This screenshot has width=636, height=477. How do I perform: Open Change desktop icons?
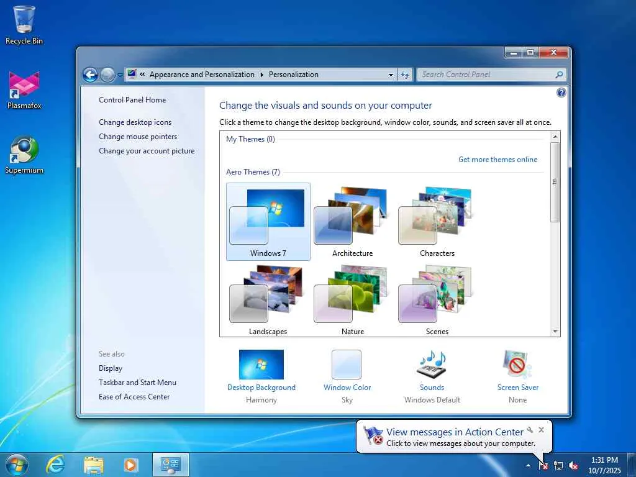click(135, 122)
